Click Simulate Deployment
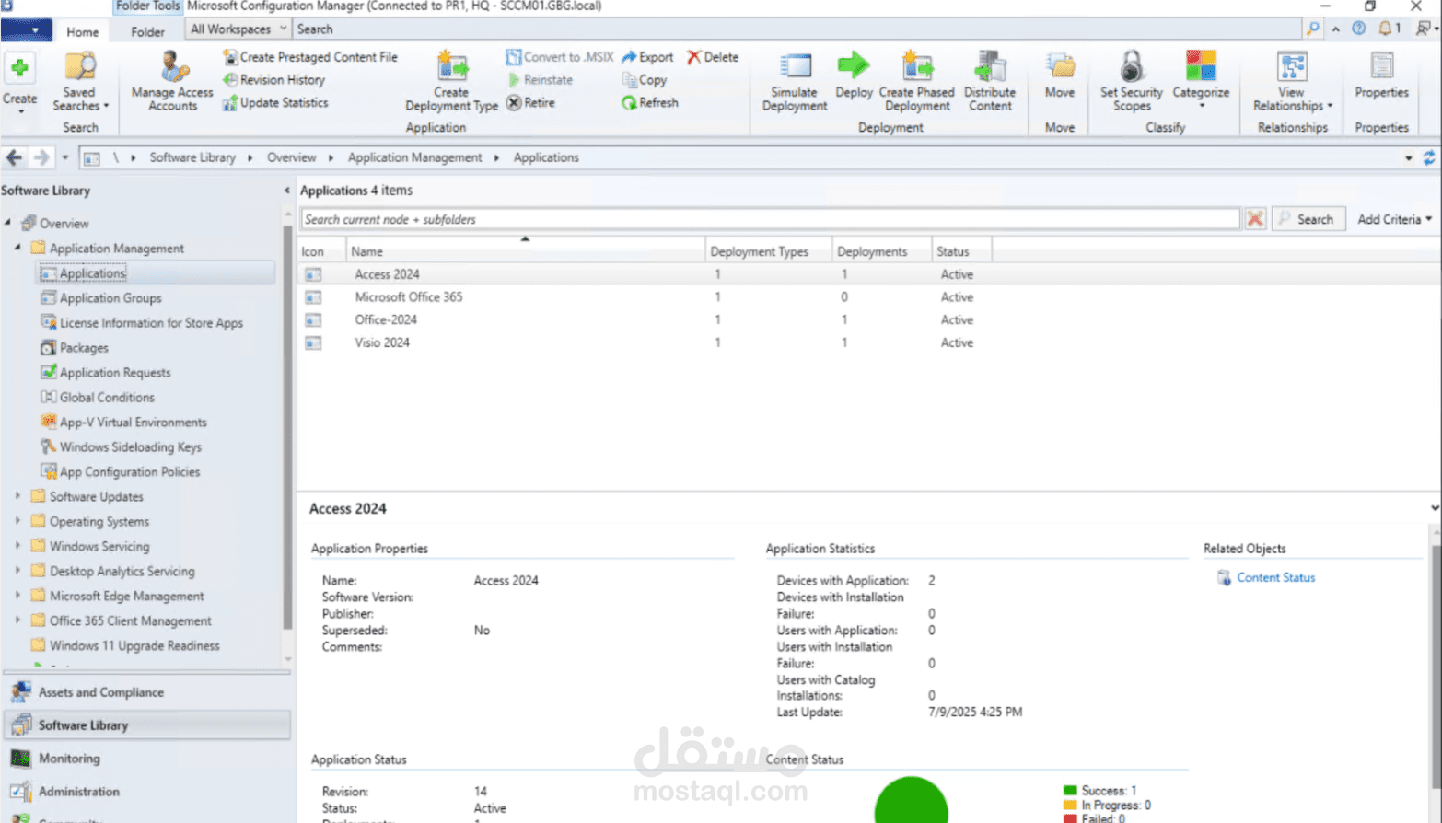Screen dimensions: 1442x823 point(795,81)
